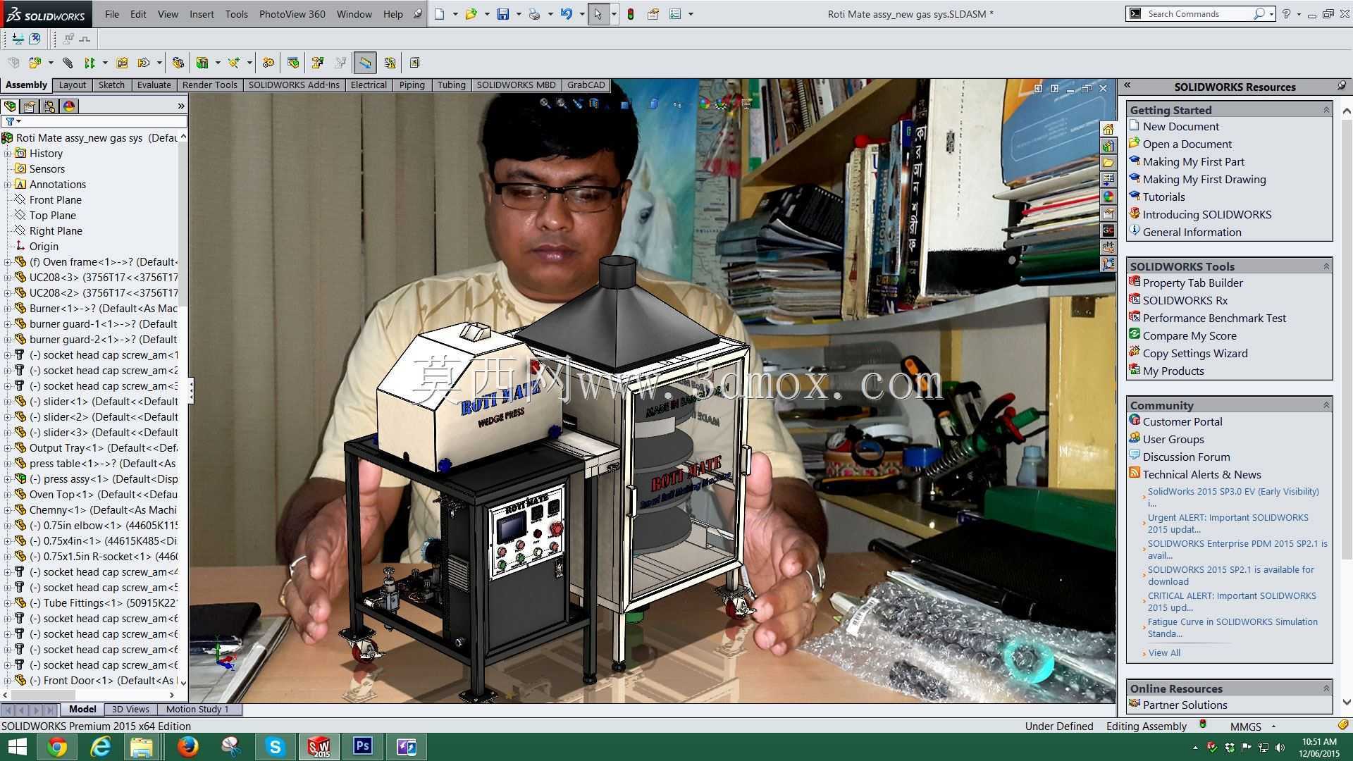Open the SOLIDWORKS 2015 SP2.1 download alert
The image size is (1353, 761).
point(1230,576)
